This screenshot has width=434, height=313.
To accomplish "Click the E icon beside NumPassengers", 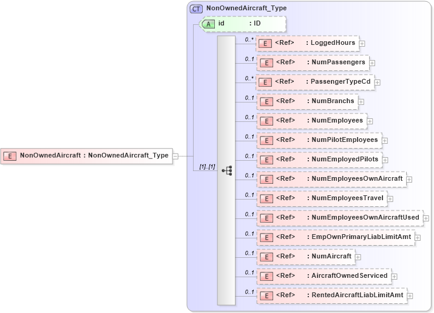I will point(265,62).
